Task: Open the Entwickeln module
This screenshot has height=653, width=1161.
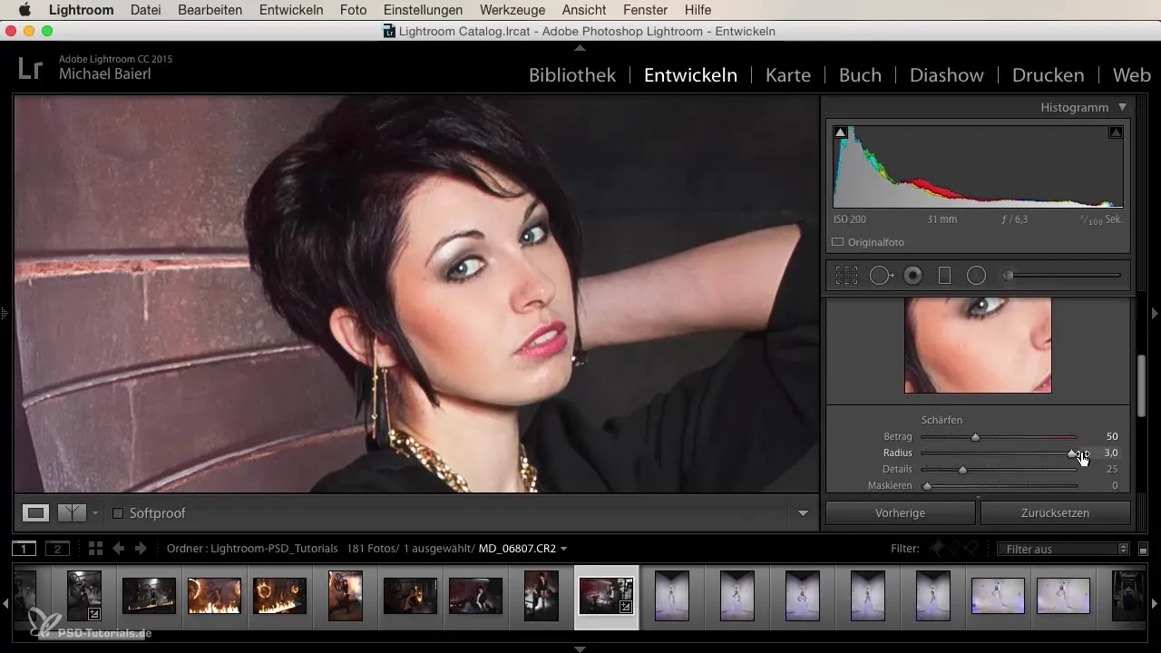Action: click(x=690, y=75)
